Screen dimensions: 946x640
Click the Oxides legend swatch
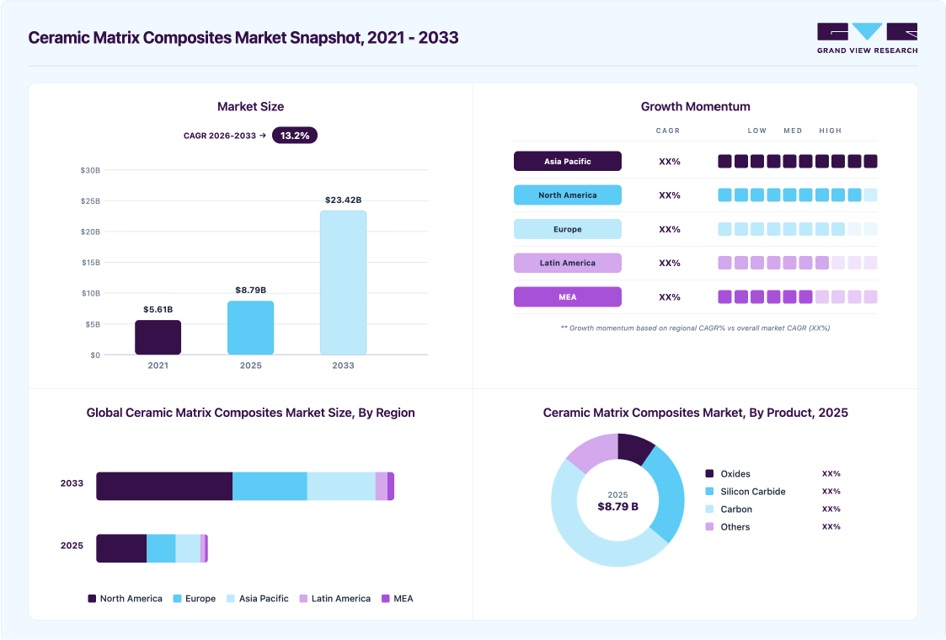pos(709,473)
